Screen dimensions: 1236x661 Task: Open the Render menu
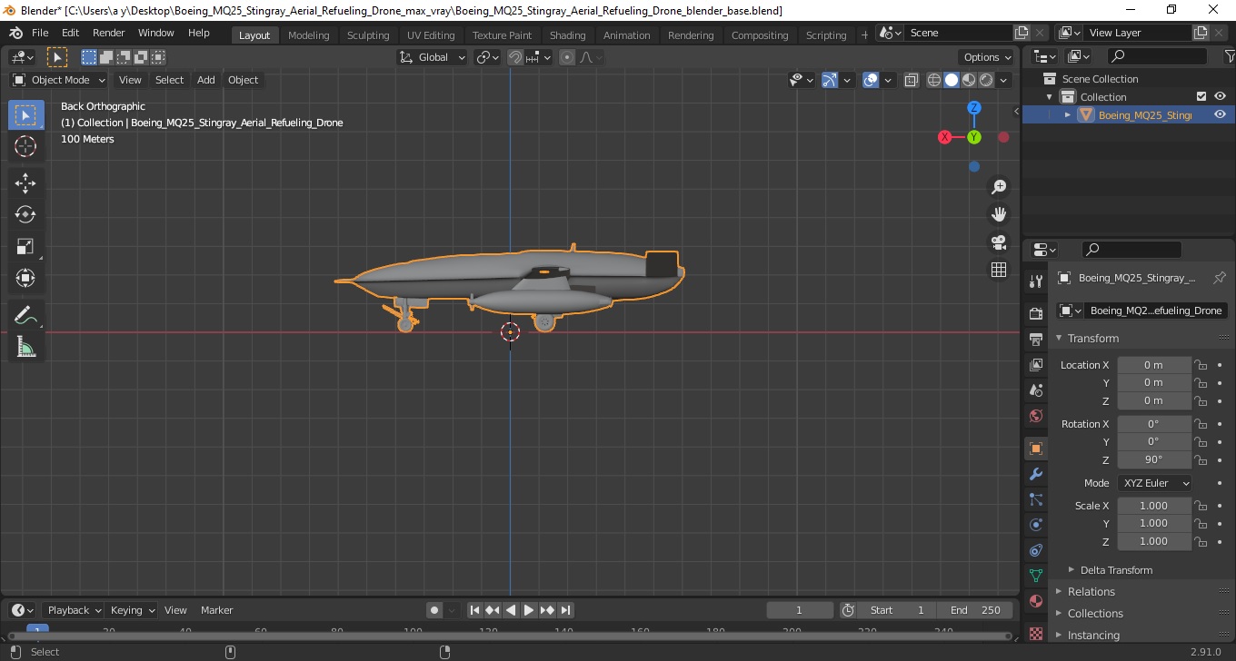tap(108, 33)
